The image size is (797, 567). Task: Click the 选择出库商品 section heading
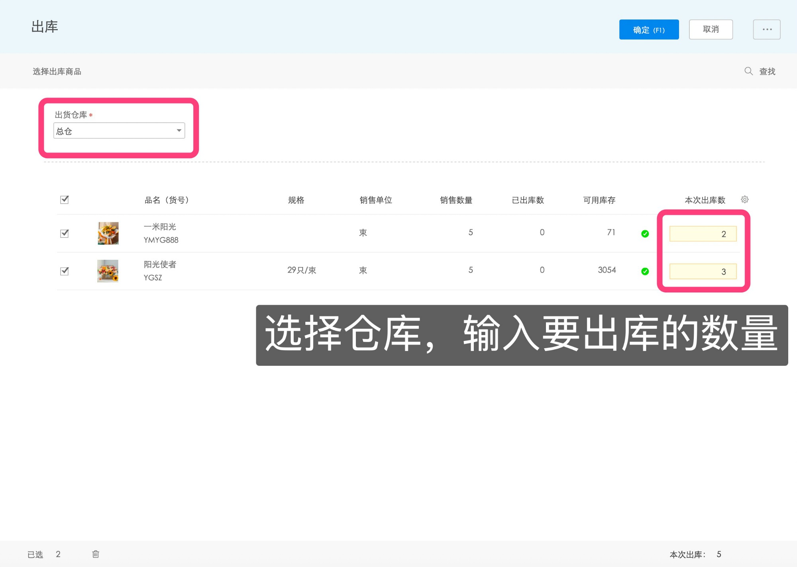click(x=57, y=71)
